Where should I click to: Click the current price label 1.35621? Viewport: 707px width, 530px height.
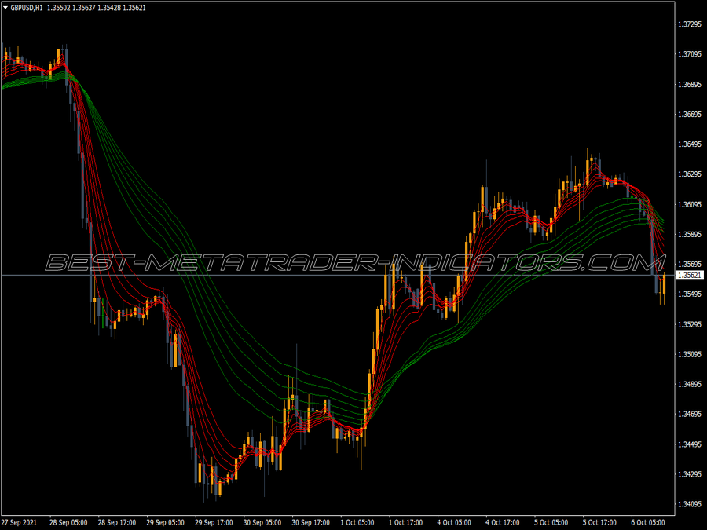690,276
